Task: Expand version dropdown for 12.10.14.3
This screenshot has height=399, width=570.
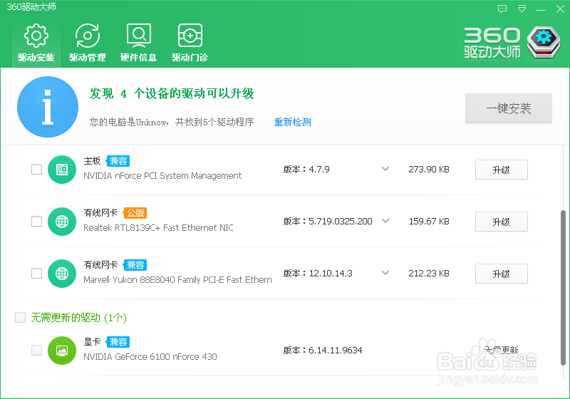Action: click(x=385, y=273)
